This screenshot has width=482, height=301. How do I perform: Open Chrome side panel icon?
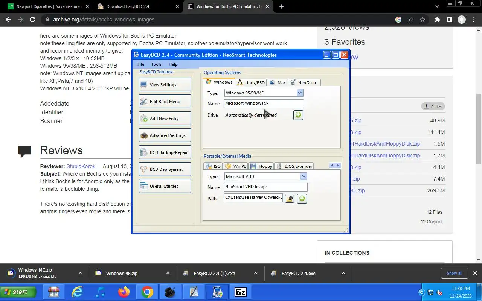pyautogui.click(x=449, y=20)
